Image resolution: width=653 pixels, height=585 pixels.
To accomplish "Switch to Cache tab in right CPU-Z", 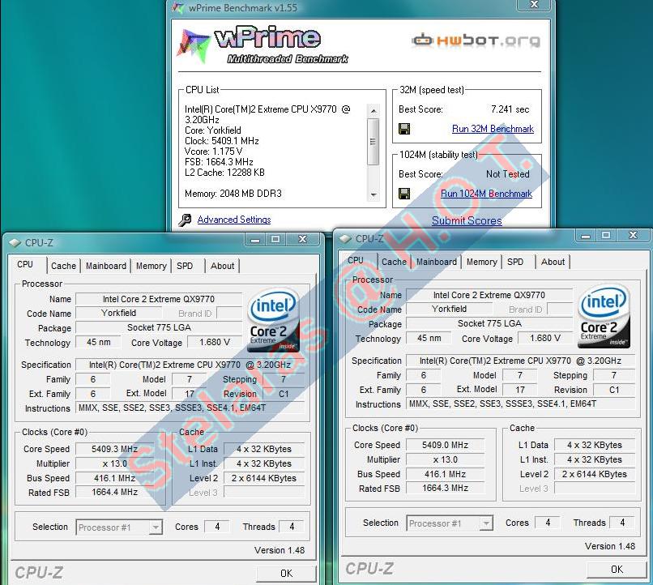I will coord(394,262).
